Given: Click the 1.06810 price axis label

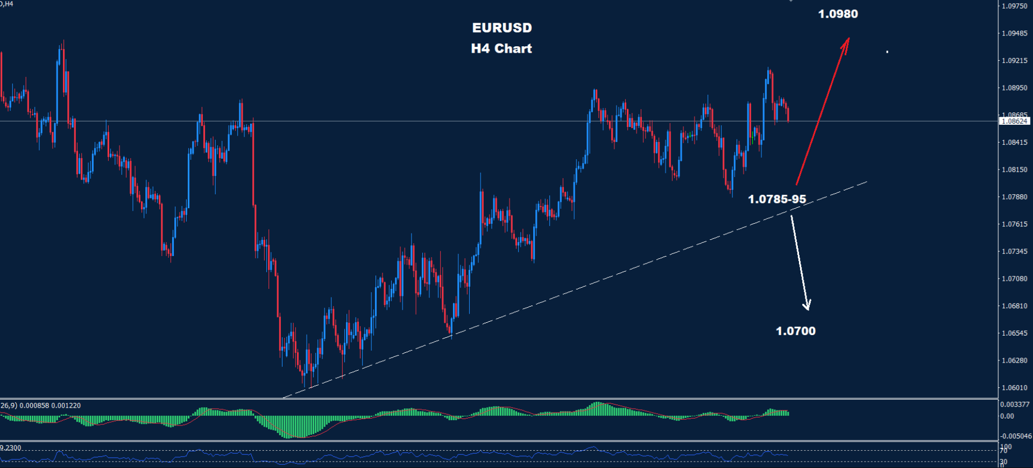Looking at the screenshot, I should [1014, 306].
